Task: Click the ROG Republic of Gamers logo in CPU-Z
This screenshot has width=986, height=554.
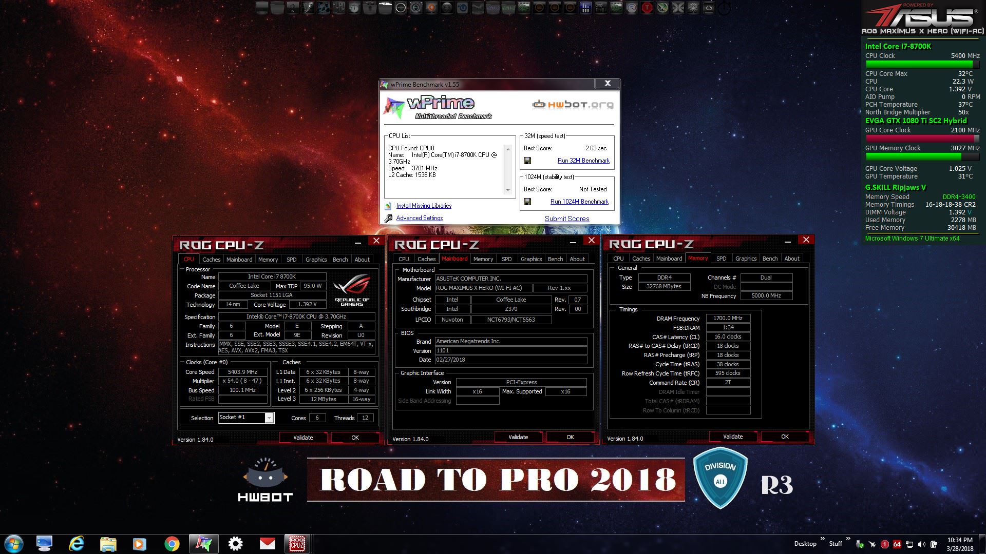Action: click(x=352, y=290)
